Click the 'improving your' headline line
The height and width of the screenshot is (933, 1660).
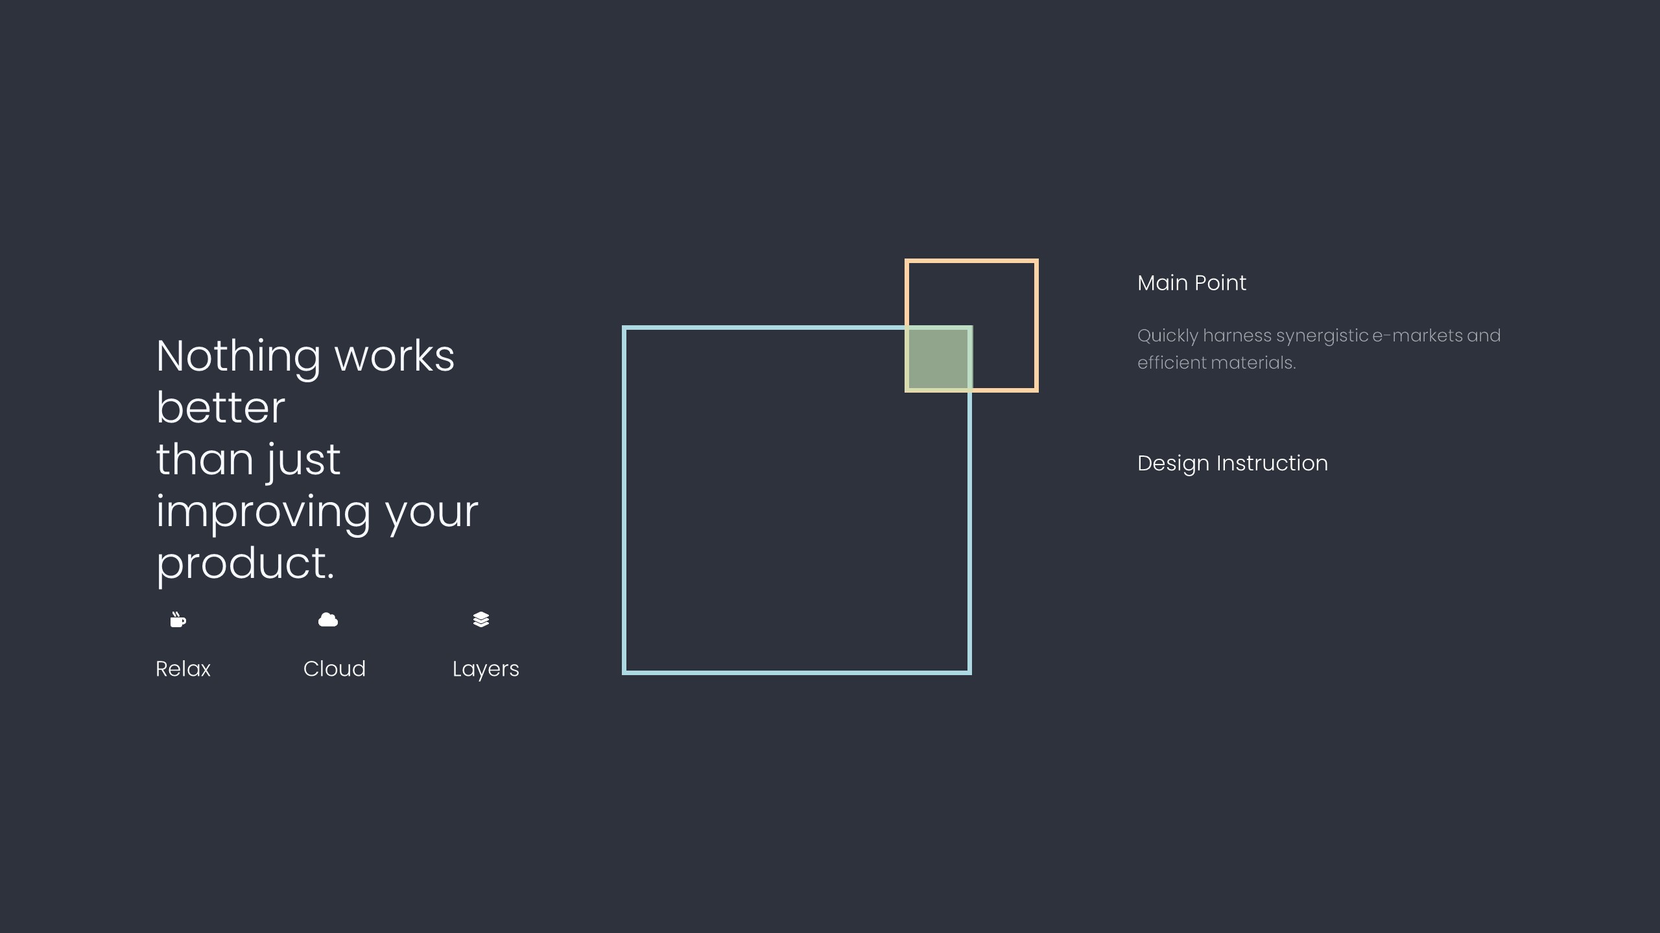[316, 512]
